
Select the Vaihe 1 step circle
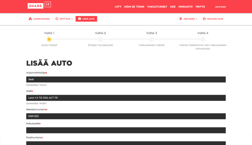49,39
